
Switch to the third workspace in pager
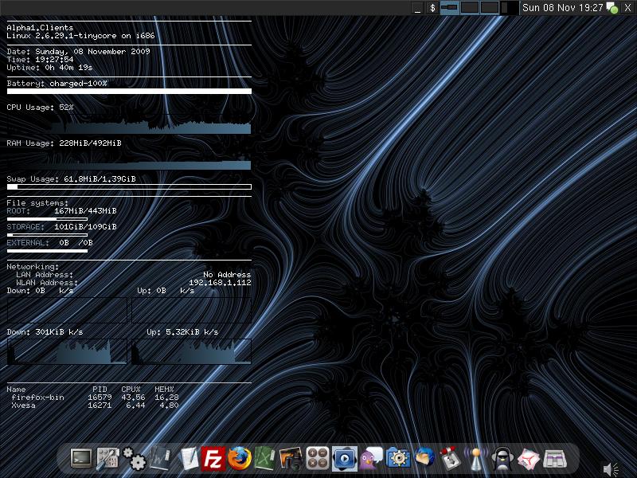point(490,8)
